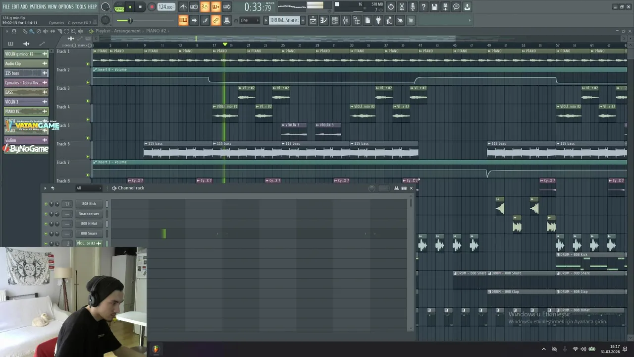Open the content library cart icon

pyautogui.click(x=410, y=20)
